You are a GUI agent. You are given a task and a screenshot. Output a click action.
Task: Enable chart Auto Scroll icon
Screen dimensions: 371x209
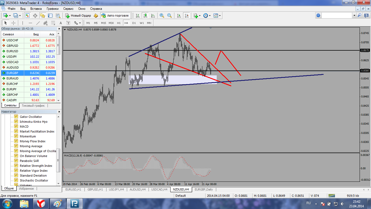179,16
